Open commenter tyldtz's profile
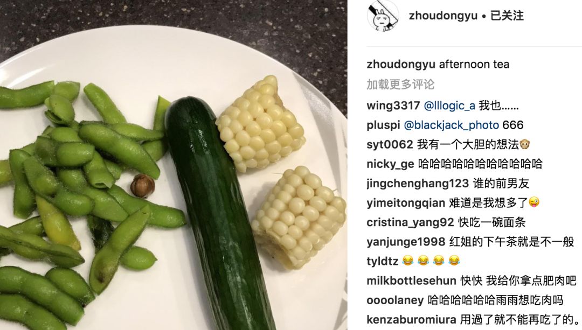 (382, 261)
